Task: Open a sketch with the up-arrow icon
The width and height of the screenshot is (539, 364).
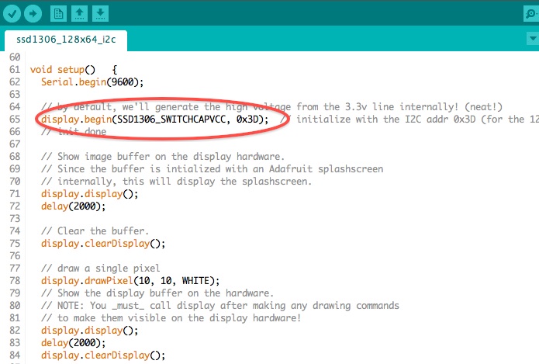Action: [79, 14]
